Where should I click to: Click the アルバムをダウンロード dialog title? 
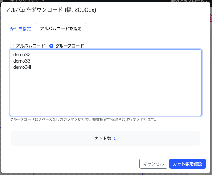click(51, 10)
